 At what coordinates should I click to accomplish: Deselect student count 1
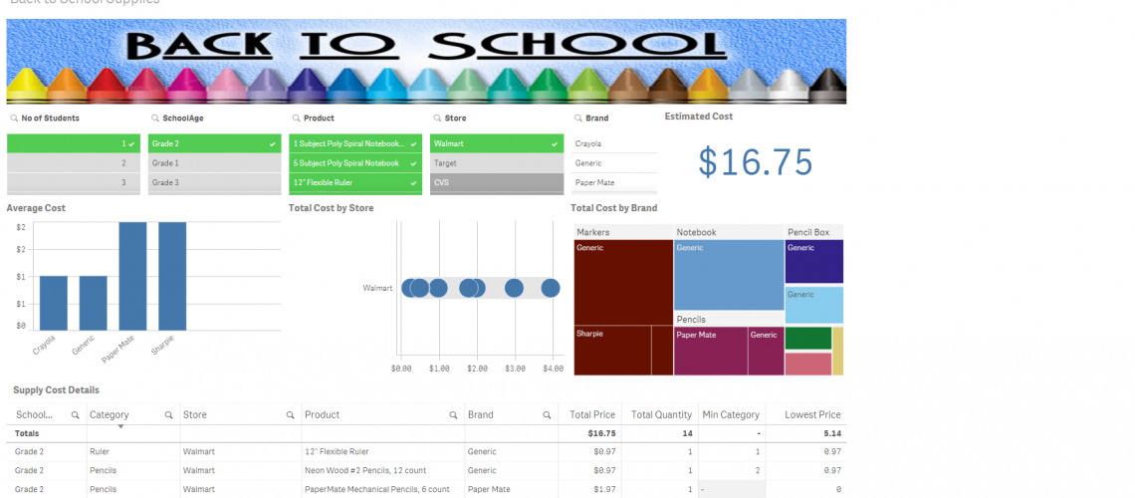(x=73, y=143)
